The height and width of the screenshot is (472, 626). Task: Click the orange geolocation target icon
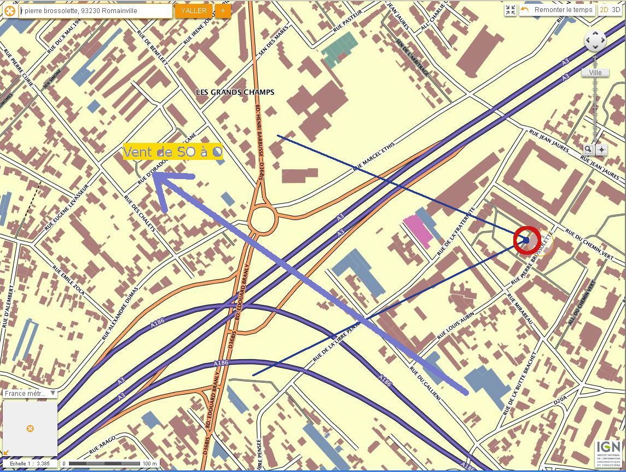[x=10, y=11]
